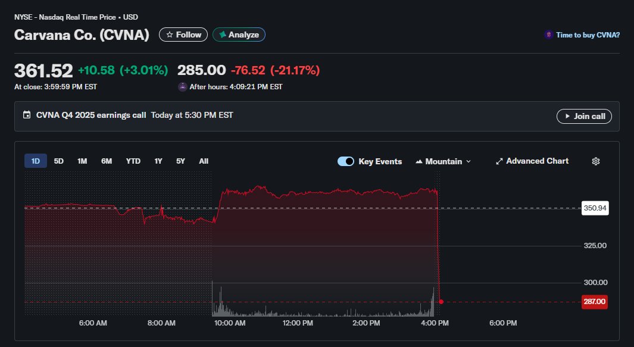The width and height of the screenshot is (634, 347).
Task: Click the Analyze button
Action: (239, 35)
